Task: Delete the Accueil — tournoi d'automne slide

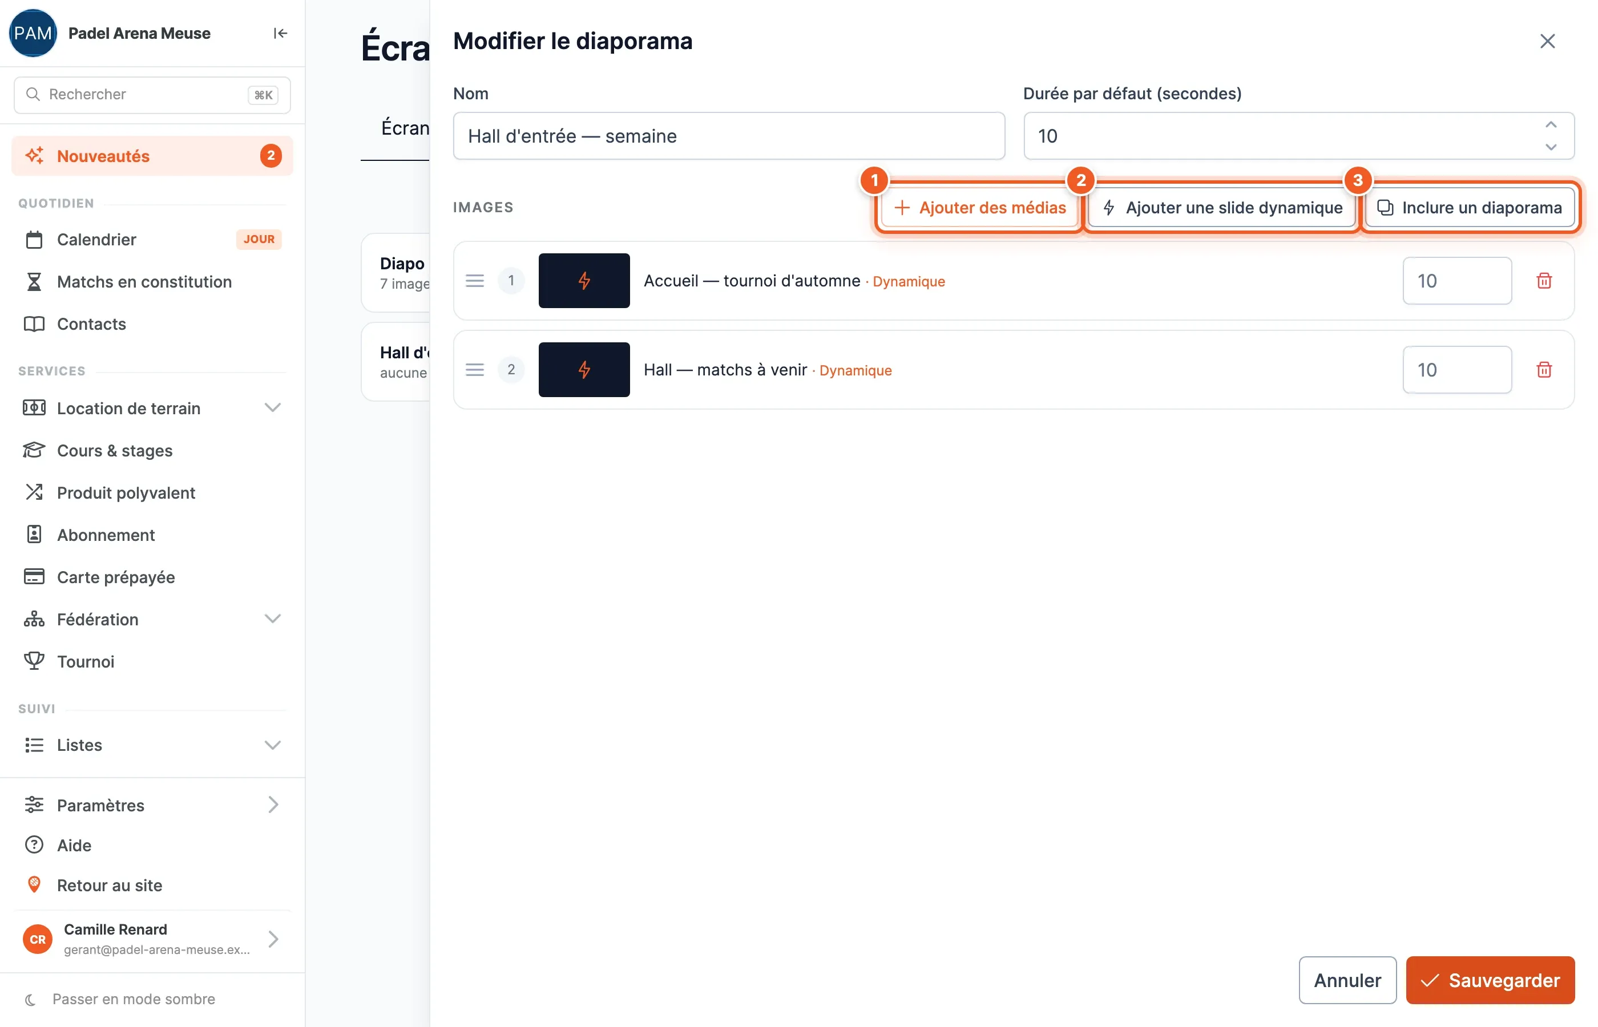Action: pyautogui.click(x=1544, y=281)
